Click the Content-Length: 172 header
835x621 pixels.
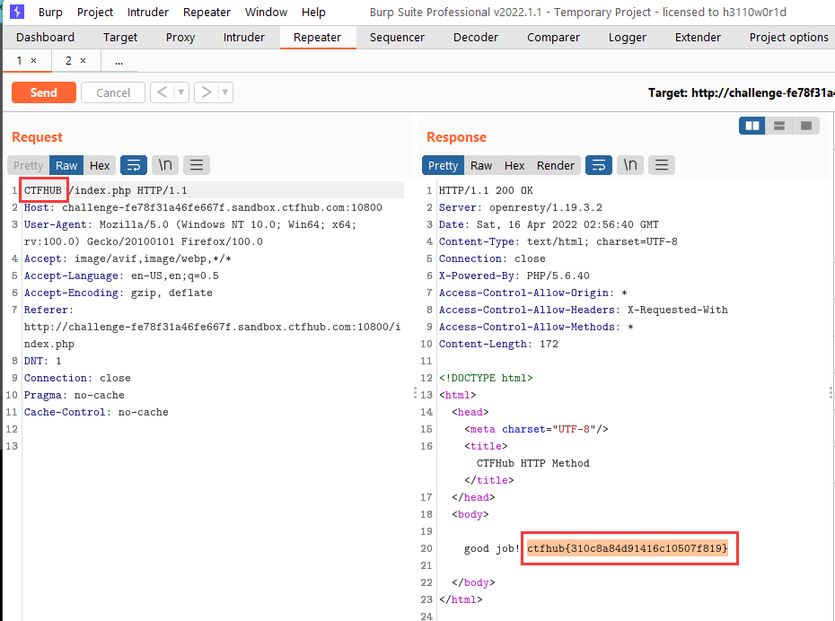point(498,344)
